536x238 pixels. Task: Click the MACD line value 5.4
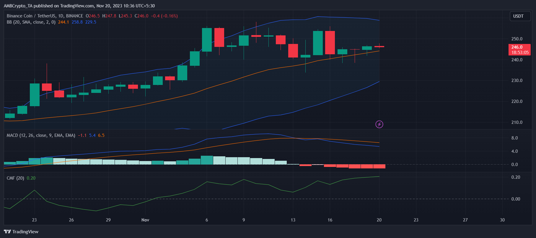92,135
